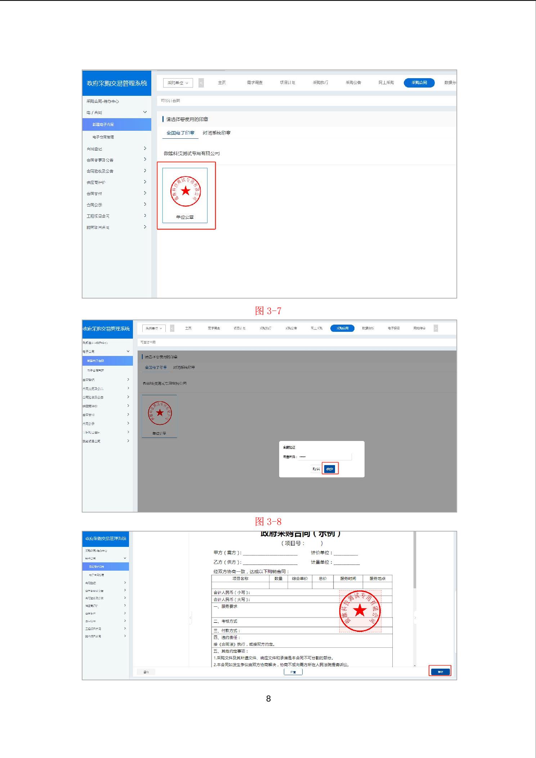536x758 pixels.
Task: Click 取消 in the password verification dialog
Action: (316, 469)
